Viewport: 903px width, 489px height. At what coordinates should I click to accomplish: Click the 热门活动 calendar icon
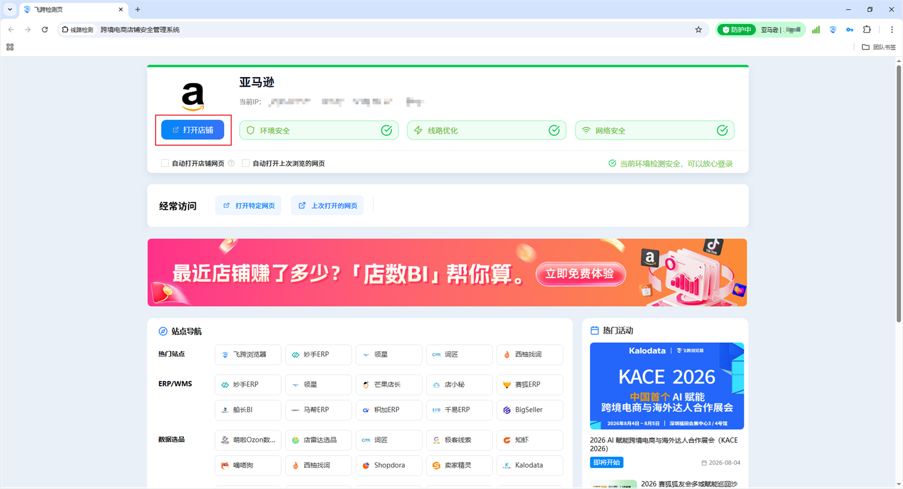[594, 330]
